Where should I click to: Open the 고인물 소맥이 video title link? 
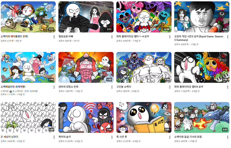[x=124, y=87]
